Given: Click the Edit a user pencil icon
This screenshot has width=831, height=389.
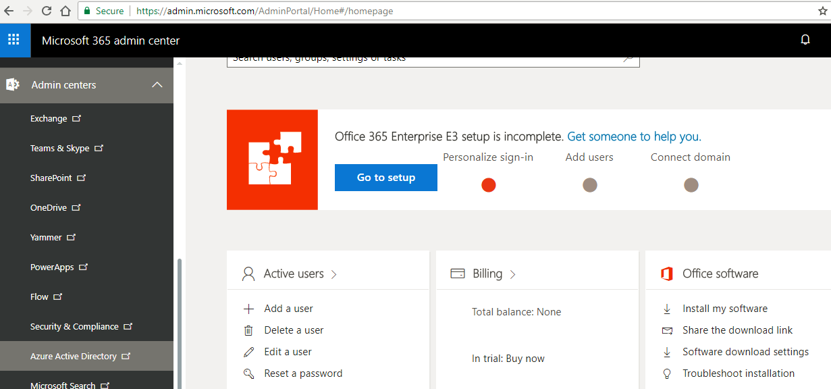Looking at the screenshot, I should tap(249, 351).
